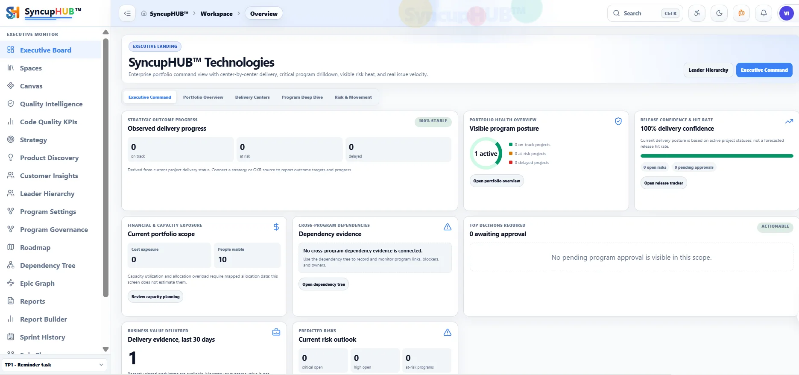Click the Executive Board sidebar icon
The image size is (799, 375).
[11, 50]
